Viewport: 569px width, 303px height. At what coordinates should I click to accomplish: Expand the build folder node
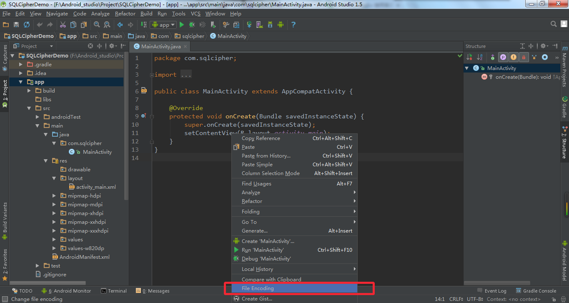coord(29,91)
